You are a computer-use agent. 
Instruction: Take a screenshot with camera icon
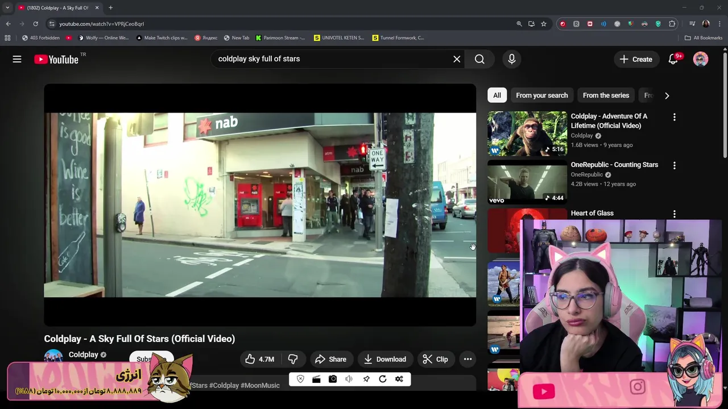[333, 379]
